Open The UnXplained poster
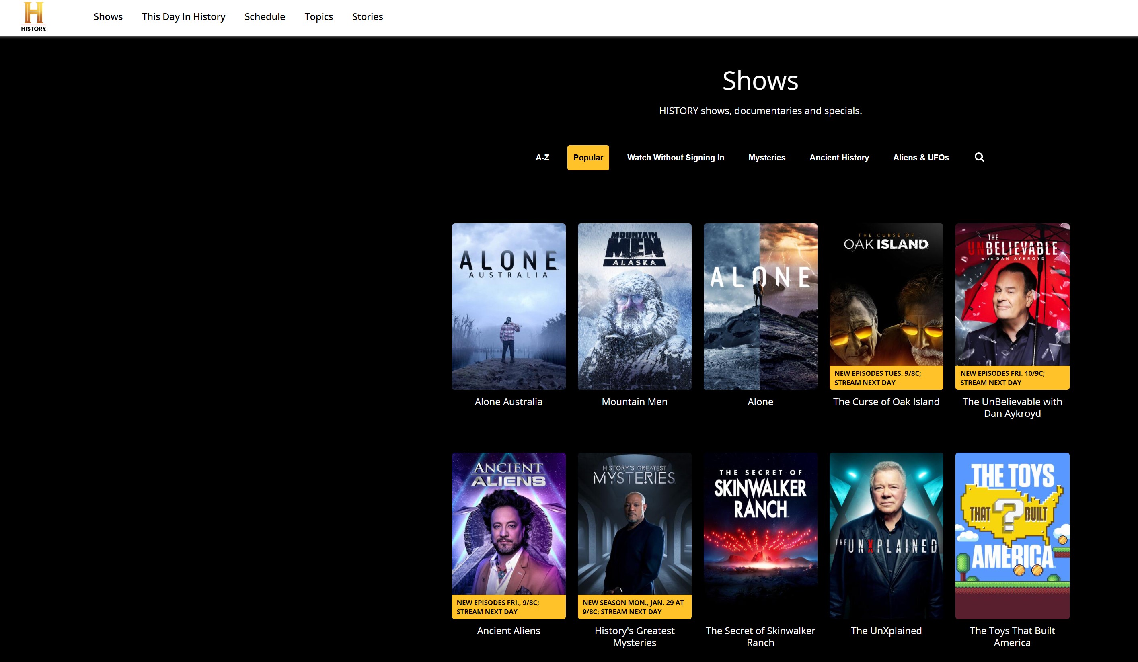Screen dimensions: 1138x662 point(886,536)
